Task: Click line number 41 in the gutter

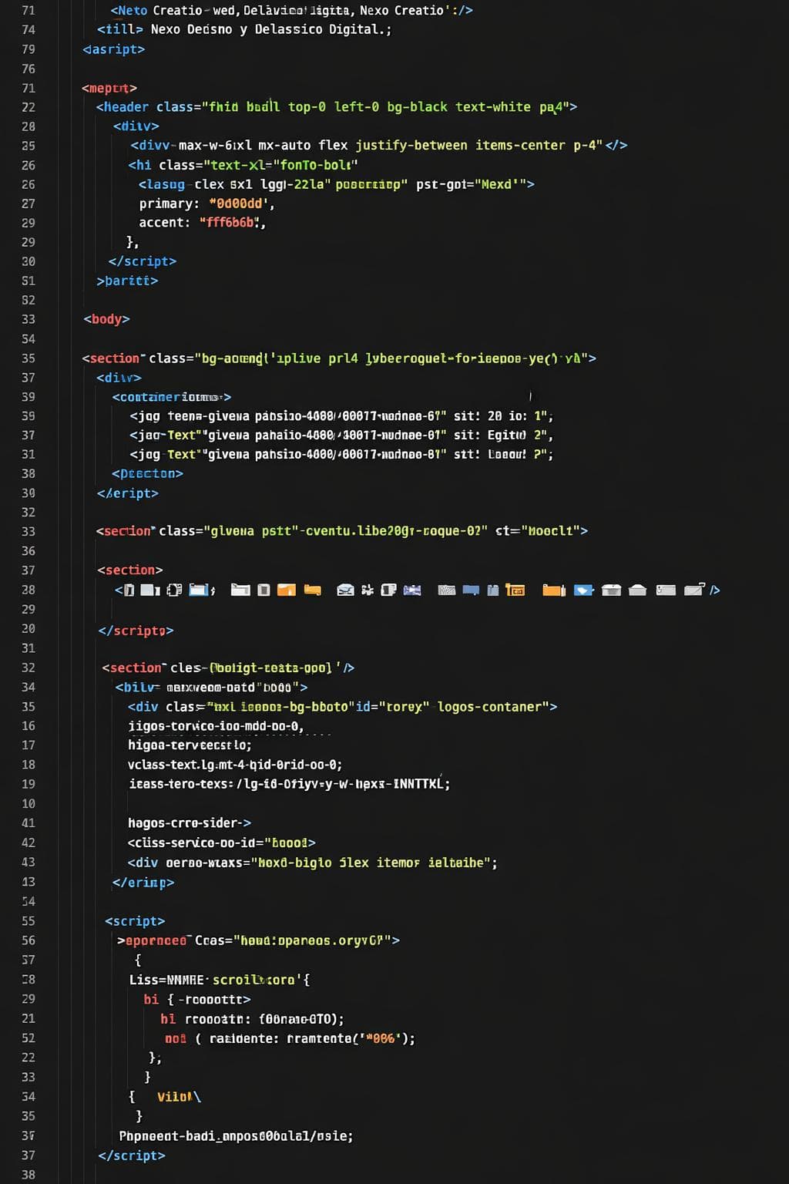Action: 29,823
